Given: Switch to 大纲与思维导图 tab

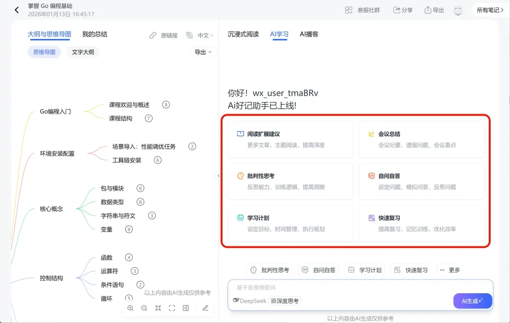Looking at the screenshot, I should coord(50,34).
